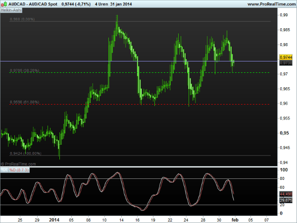The image size is (297, 223).
Task: Click the 44,498 stochastic %D value tag
Action: (286, 194)
